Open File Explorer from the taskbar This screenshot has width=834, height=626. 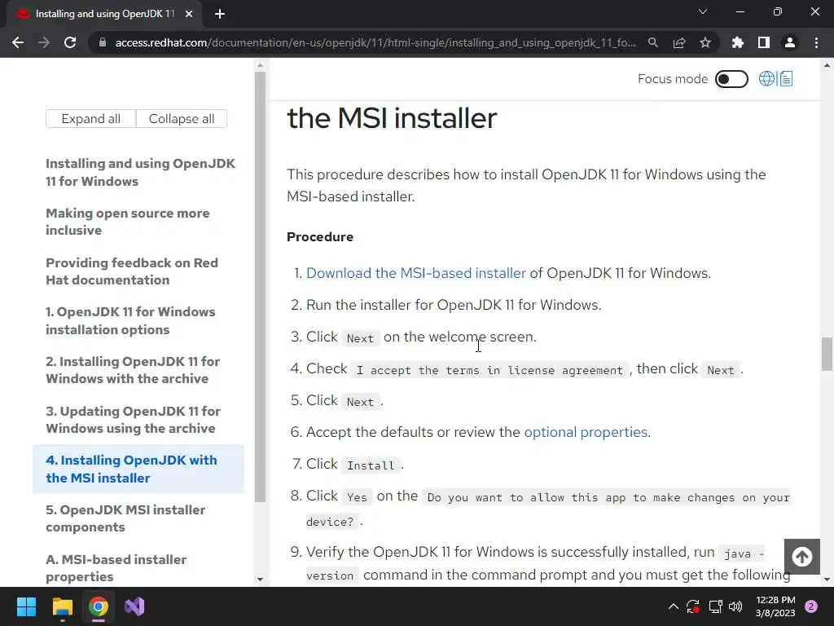pyautogui.click(x=62, y=606)
